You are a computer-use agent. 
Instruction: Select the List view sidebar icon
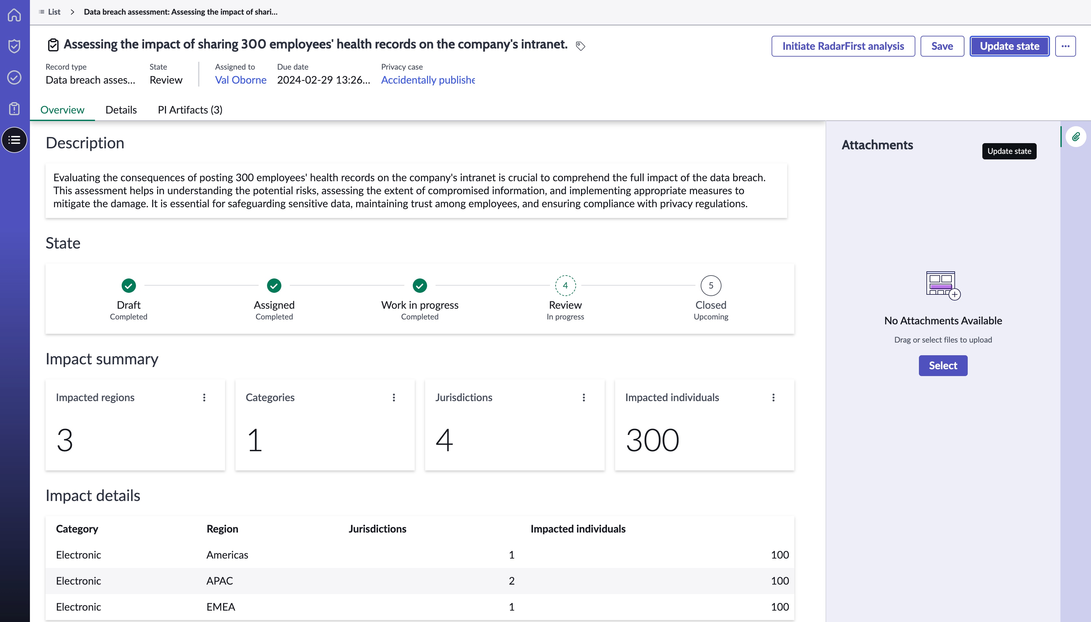click(x=15, y=140)
